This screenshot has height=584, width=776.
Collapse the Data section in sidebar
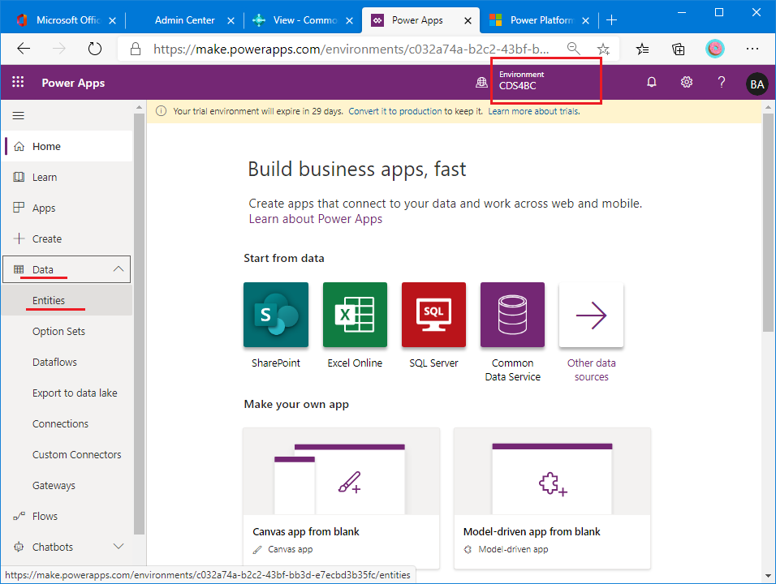(x=119, y=269)
